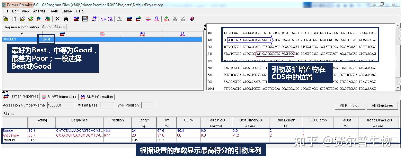This screenshot has height=158, width=402.
Task: Open the Analyze menu
Action: tap(39, 11)
